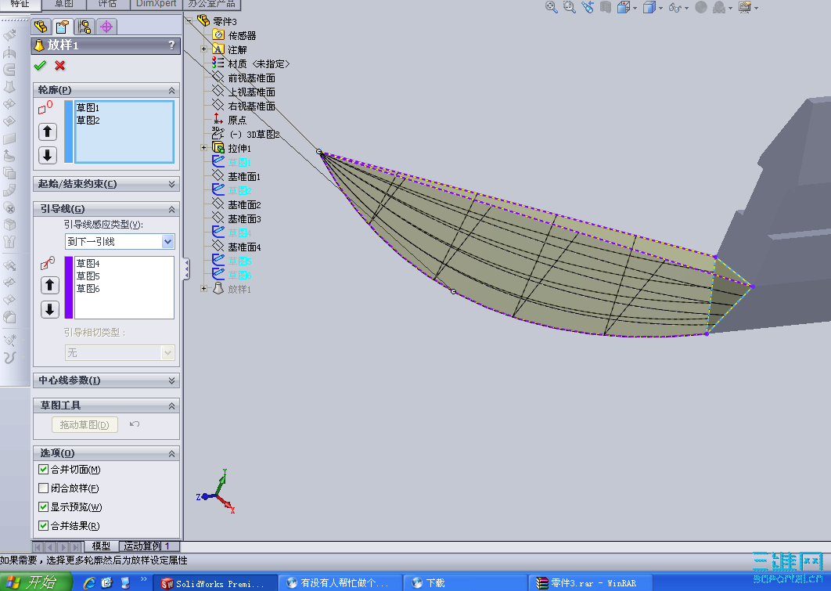Viewport: 831px width, 591px height.
Task: Collapse the 选项(O) section
Action: 171,454
